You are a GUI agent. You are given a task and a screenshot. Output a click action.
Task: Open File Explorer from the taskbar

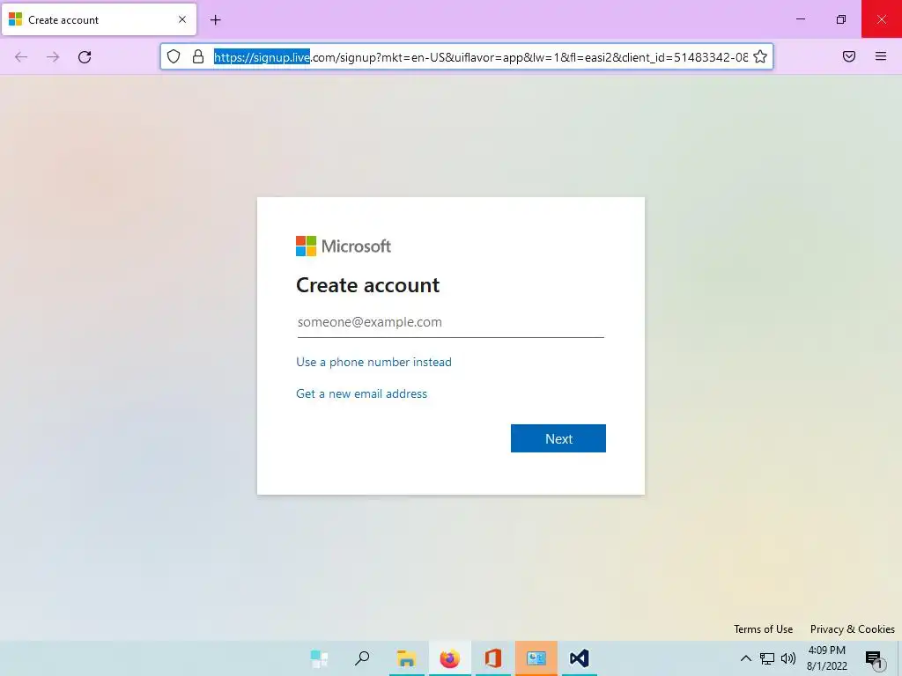click(x=407, y=658)
